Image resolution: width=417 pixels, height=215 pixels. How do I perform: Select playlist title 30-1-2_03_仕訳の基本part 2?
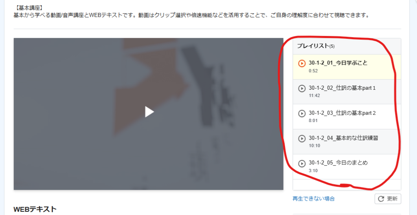[342, 113]
